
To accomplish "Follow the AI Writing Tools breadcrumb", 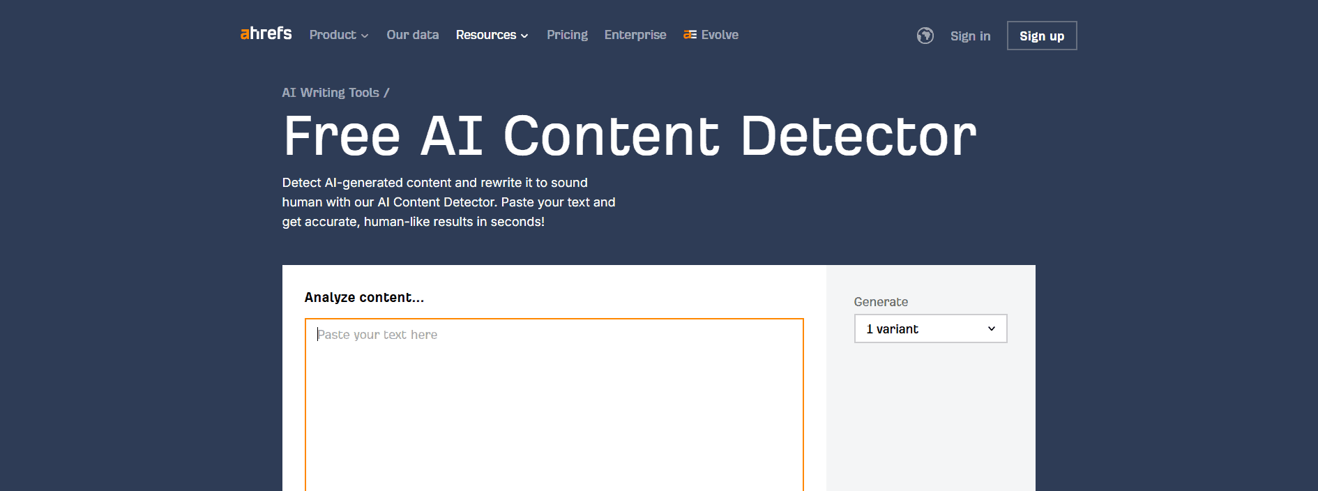I will 331,93.
